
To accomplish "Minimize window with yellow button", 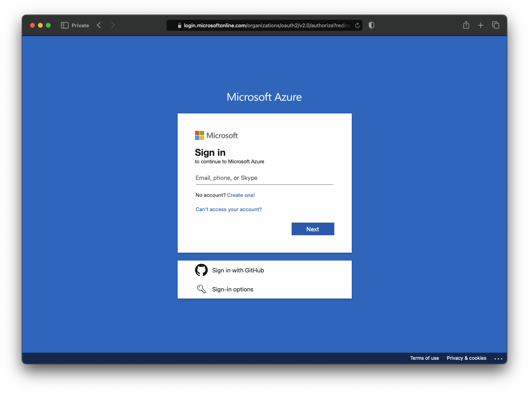I will pos(40,25).
